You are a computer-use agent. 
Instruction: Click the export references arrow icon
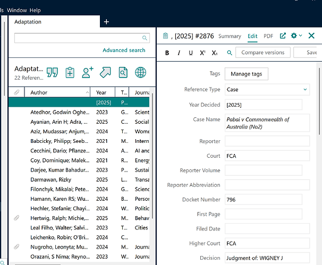[x=105, y=72]
